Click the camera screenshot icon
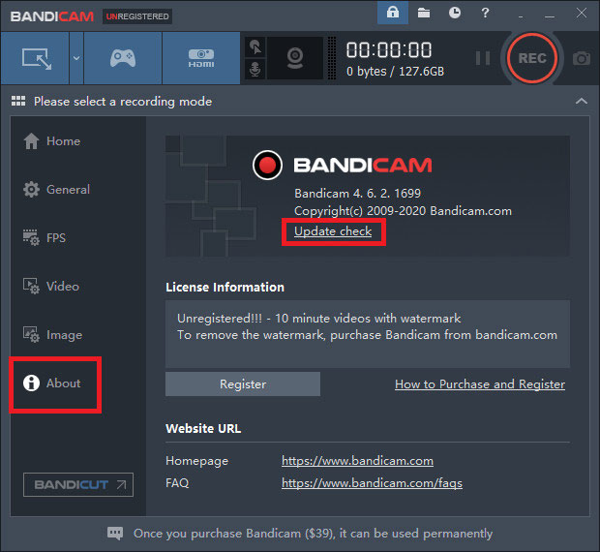The image size is (600, 552). [581, 58]
